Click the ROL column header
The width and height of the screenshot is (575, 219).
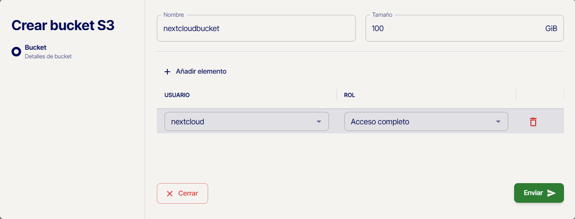point(349,95)
